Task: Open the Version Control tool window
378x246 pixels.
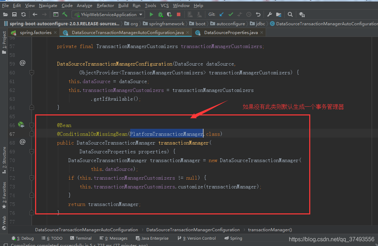Action: (x=197, y=238)
